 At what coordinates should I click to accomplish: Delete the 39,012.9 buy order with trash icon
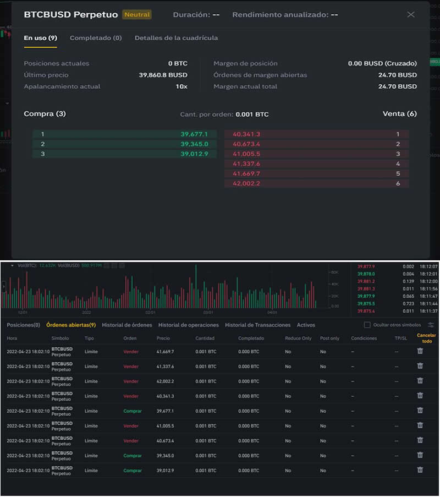pos(420,469)
